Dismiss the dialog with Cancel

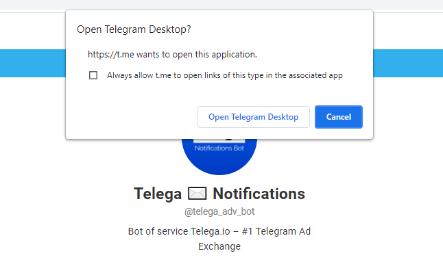pyautogui.click(x=339, y=117)
